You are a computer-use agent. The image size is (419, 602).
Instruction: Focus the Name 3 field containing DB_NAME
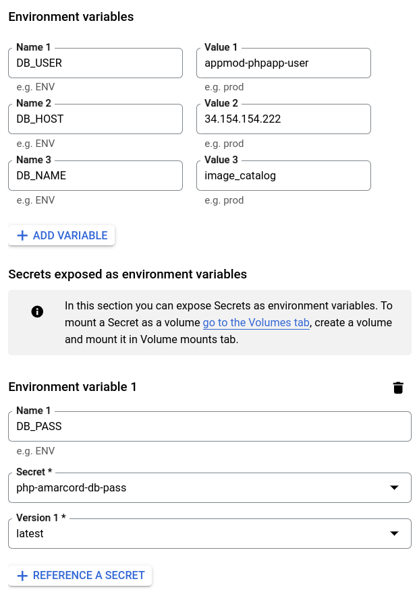click(95, 176)
